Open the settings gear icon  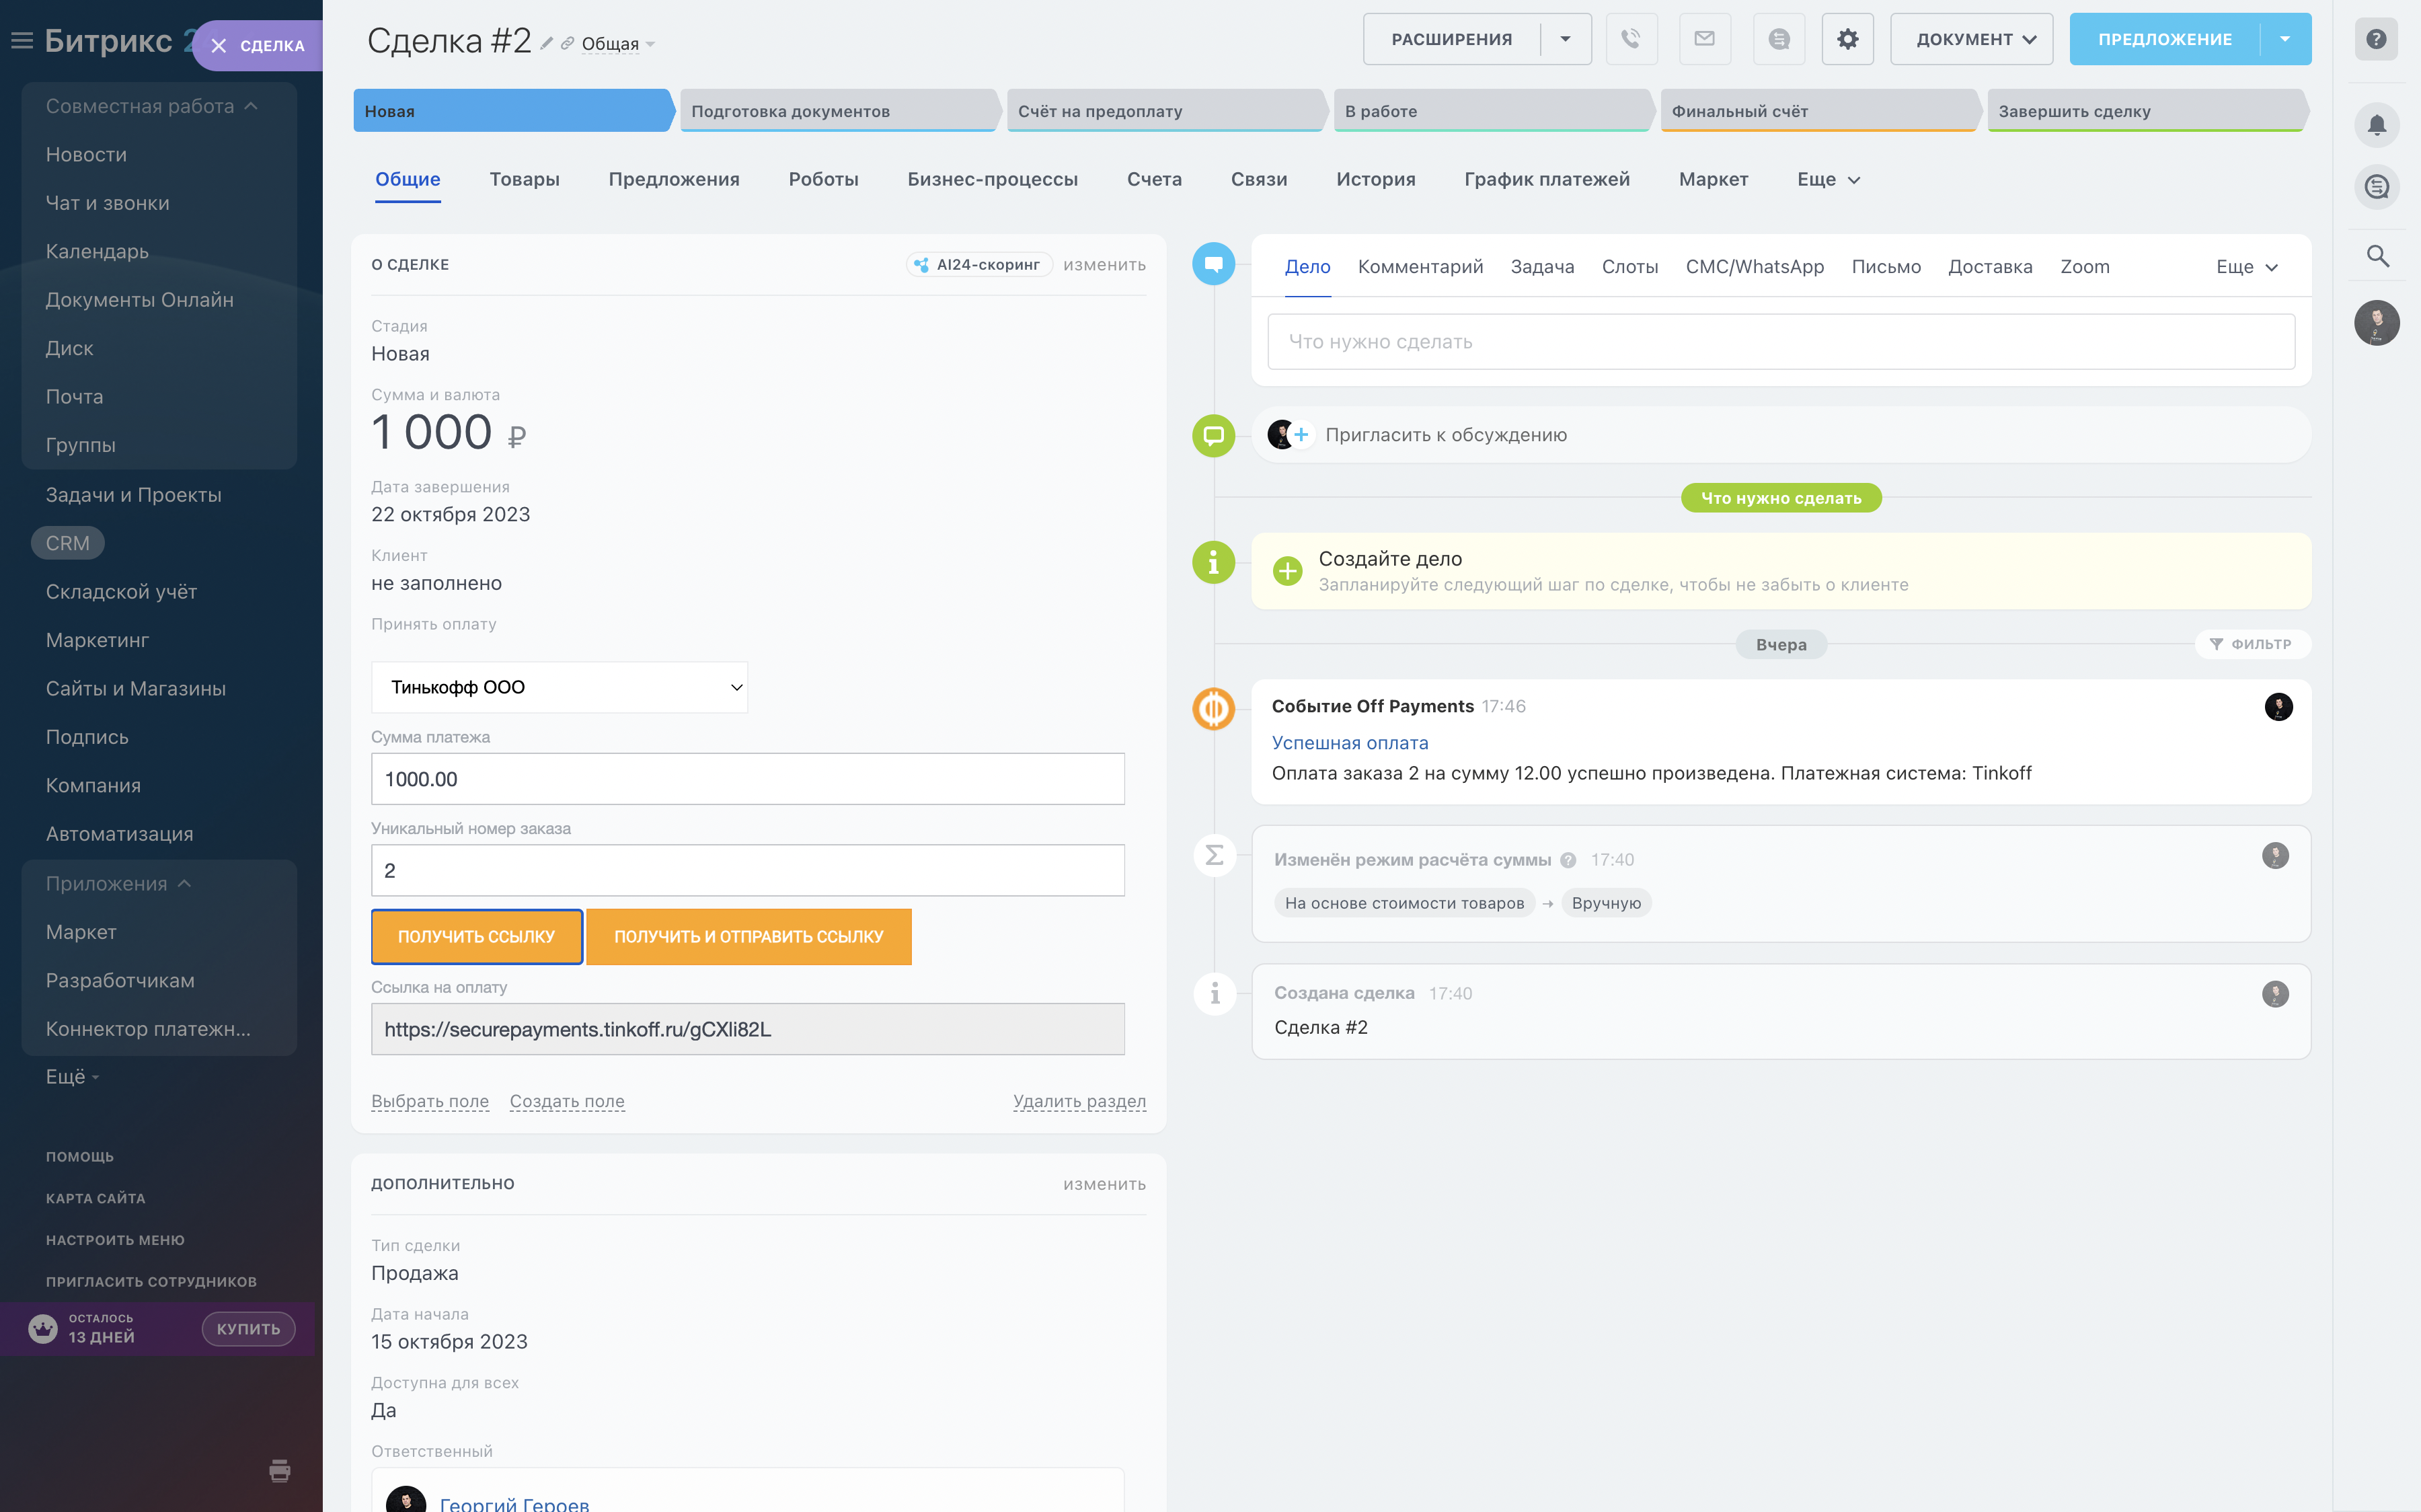click(1847, 39)
